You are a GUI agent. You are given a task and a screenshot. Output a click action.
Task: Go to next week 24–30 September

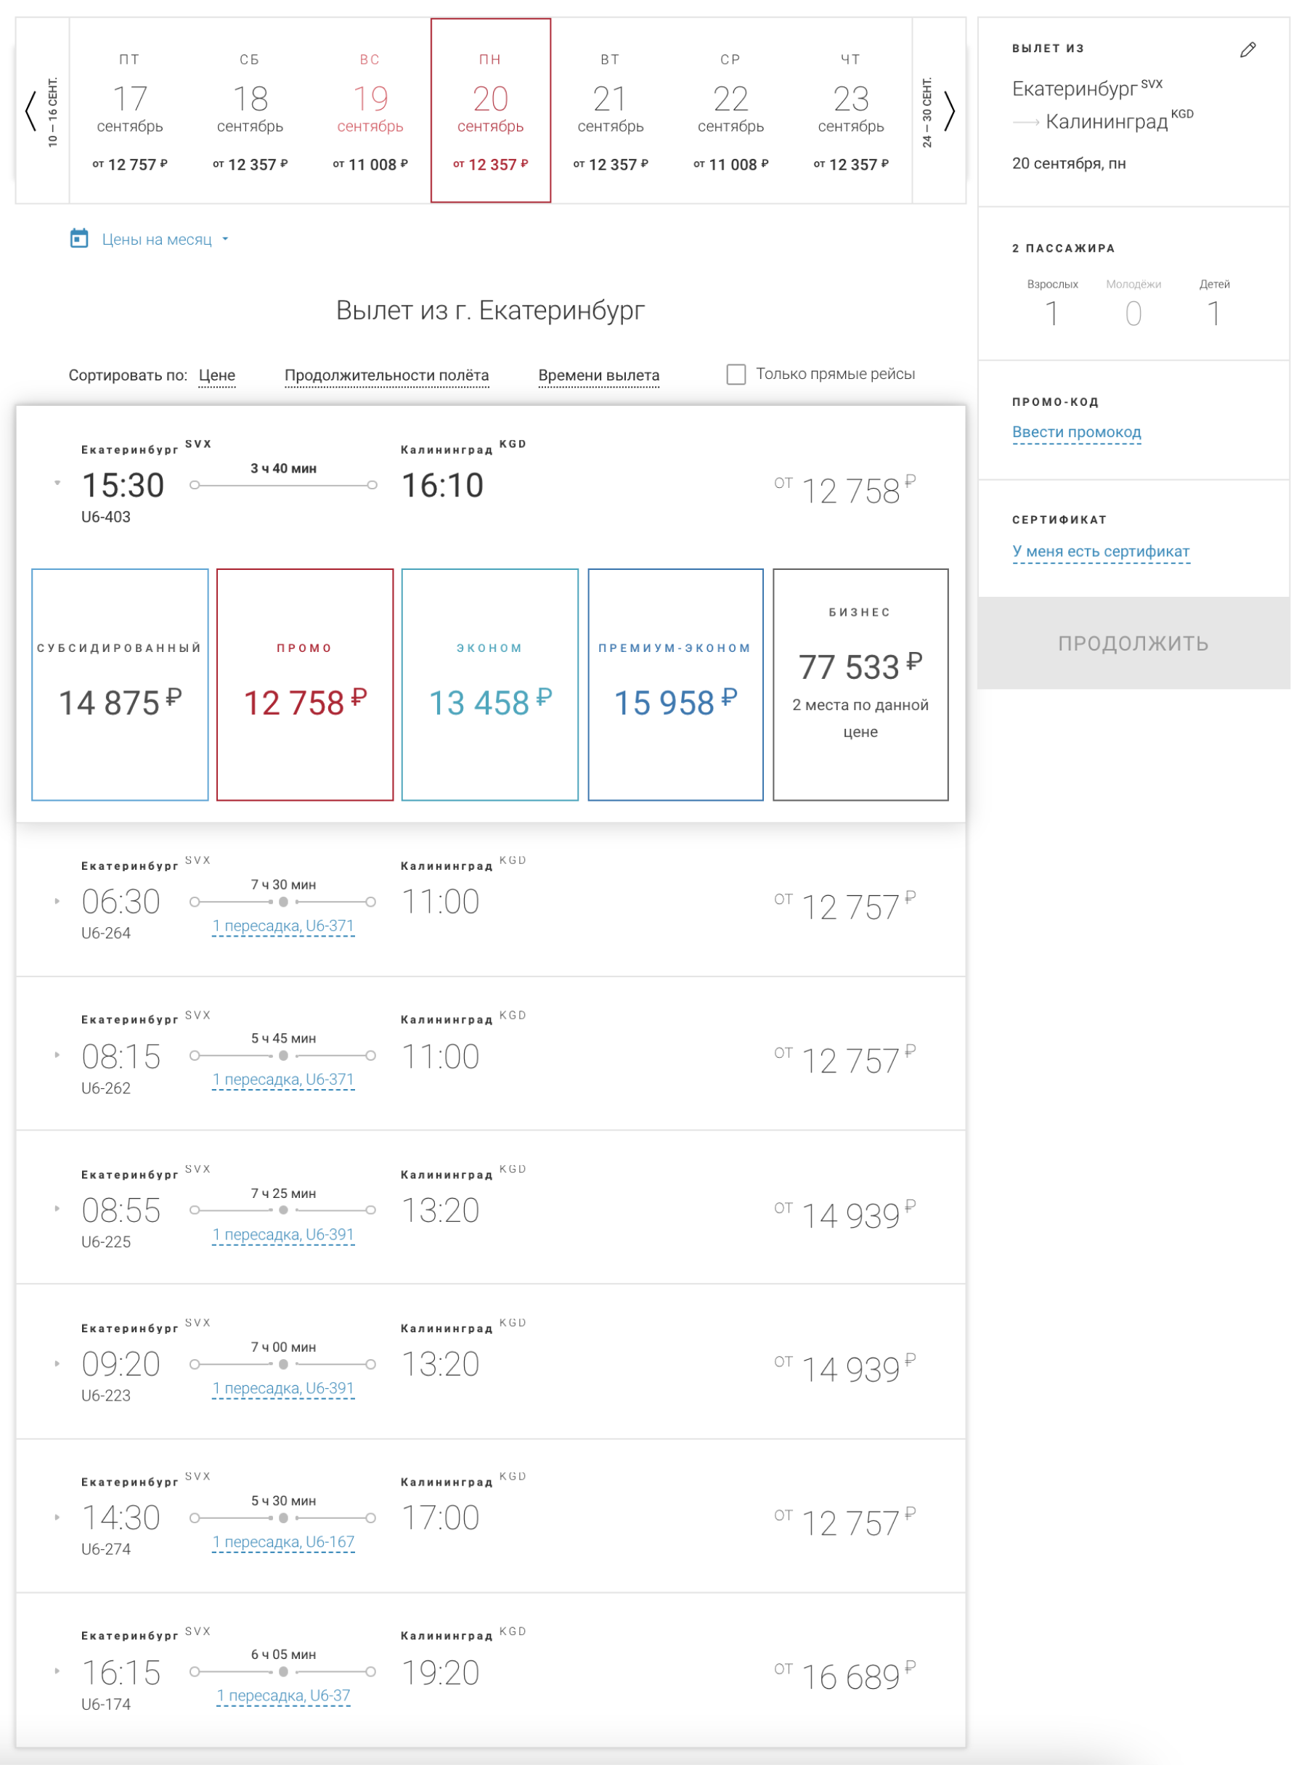click(x=939, y=111)
